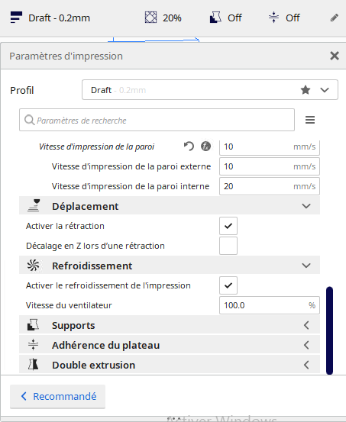Open settings visibility hamburger menu
Viewport: 346px width, 422px height.
[x=310, y=120]
